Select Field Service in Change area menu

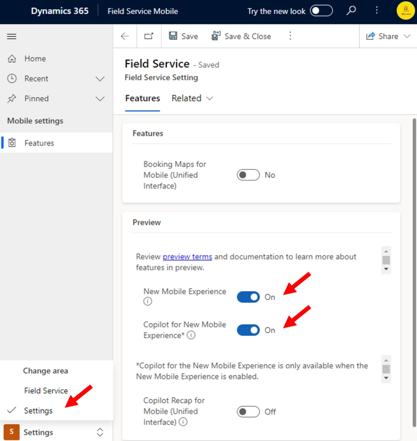[x=46, y=391]
